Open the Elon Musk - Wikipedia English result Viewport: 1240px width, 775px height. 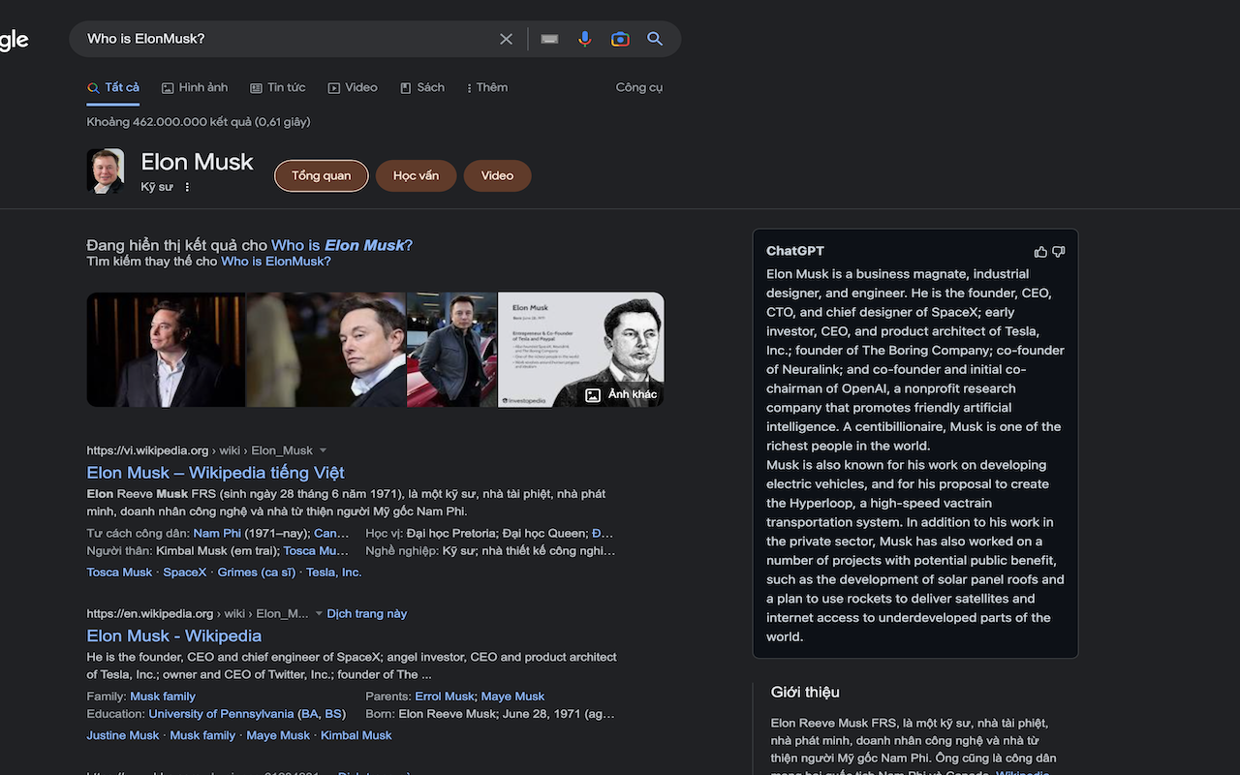174,635
